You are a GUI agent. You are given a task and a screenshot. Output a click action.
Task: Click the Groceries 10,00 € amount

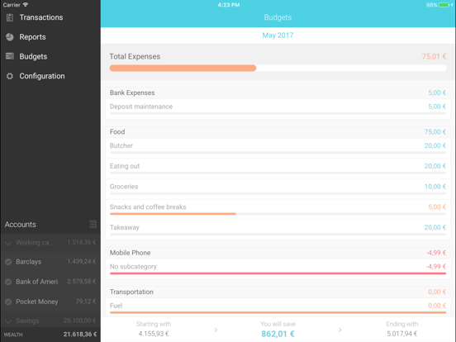point(435,187)
